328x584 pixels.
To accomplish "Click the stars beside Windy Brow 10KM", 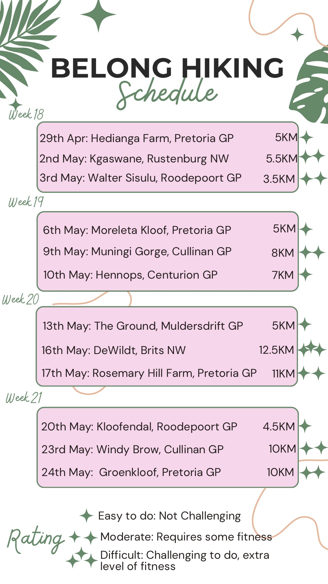I will 313,448.
